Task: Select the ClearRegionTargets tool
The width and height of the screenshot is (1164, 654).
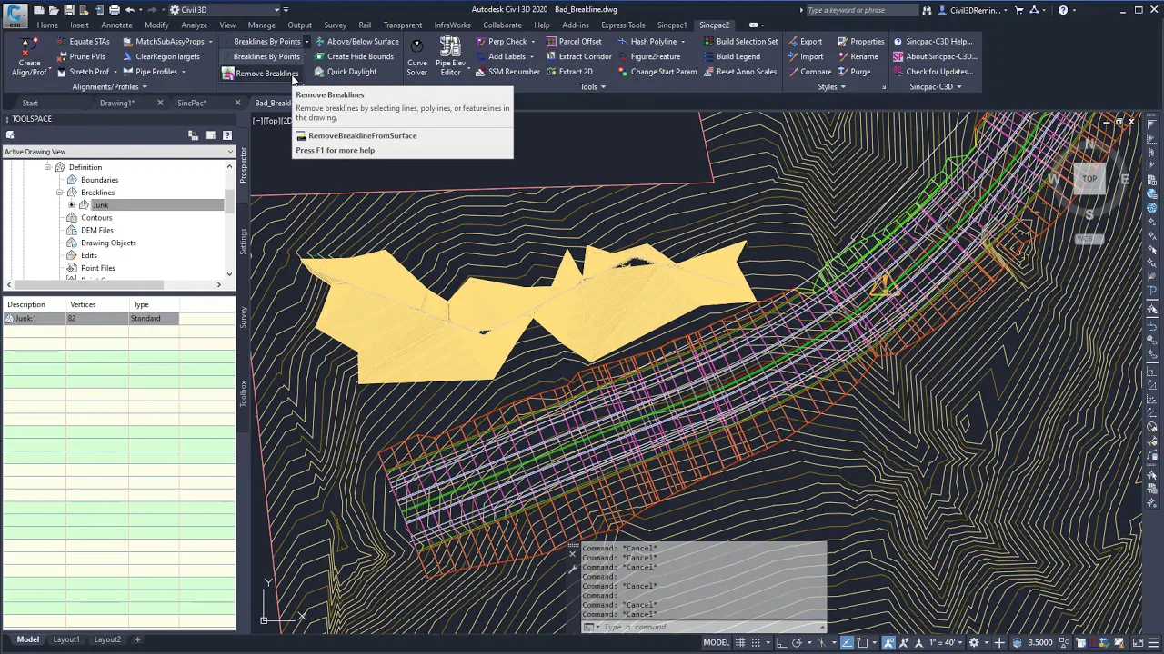Action: pyautogui.click(x=160, y=56)
